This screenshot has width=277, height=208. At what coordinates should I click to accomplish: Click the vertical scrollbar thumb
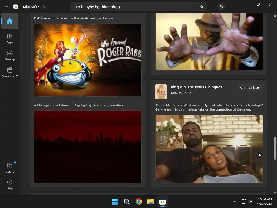[275, 148]
